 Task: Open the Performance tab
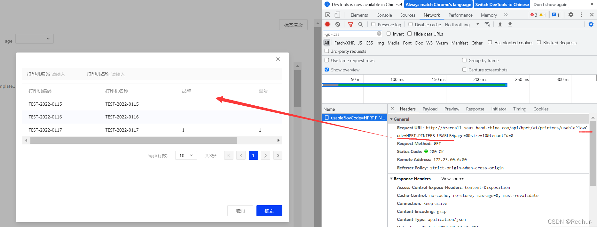460,15
